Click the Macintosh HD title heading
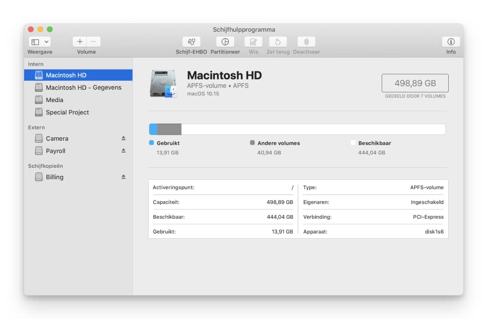The height and width of the screenshot is (319, 487). tap(224, 76)
